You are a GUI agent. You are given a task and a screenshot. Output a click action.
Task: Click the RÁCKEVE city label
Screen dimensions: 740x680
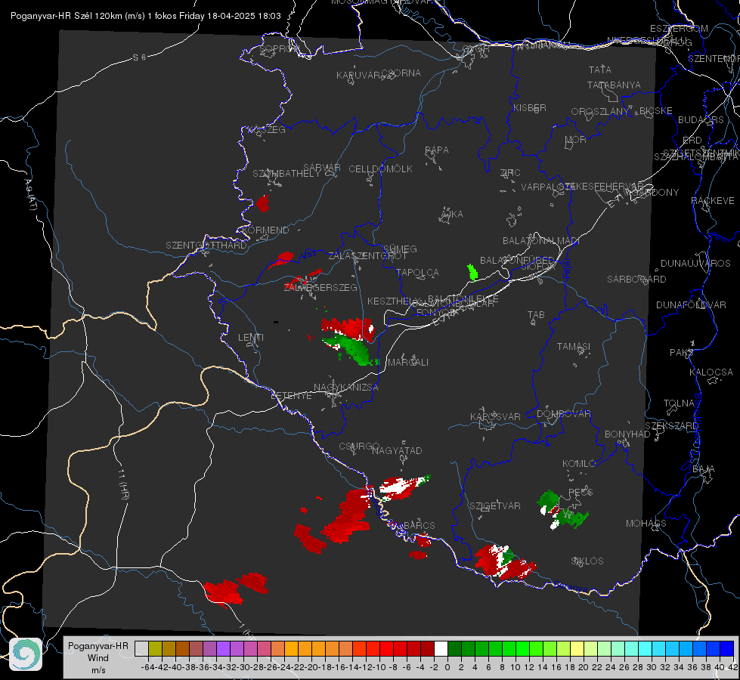tap(713, 201)
